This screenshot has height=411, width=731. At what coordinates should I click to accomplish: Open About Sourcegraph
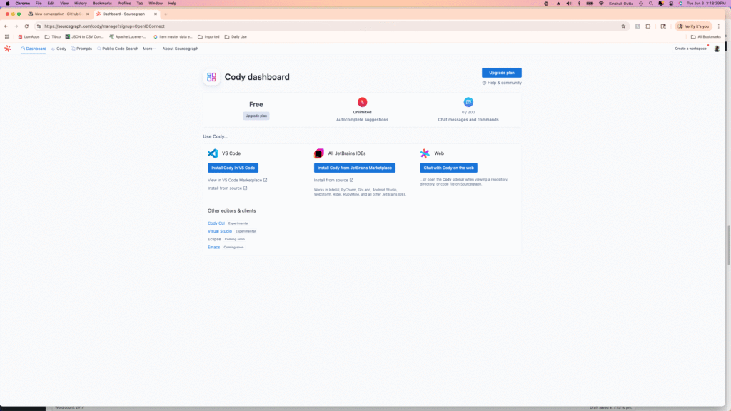click(x=181, y=49)
